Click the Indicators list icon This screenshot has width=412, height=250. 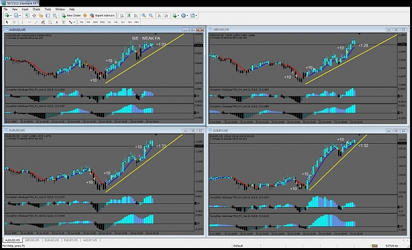click(175, 16)
